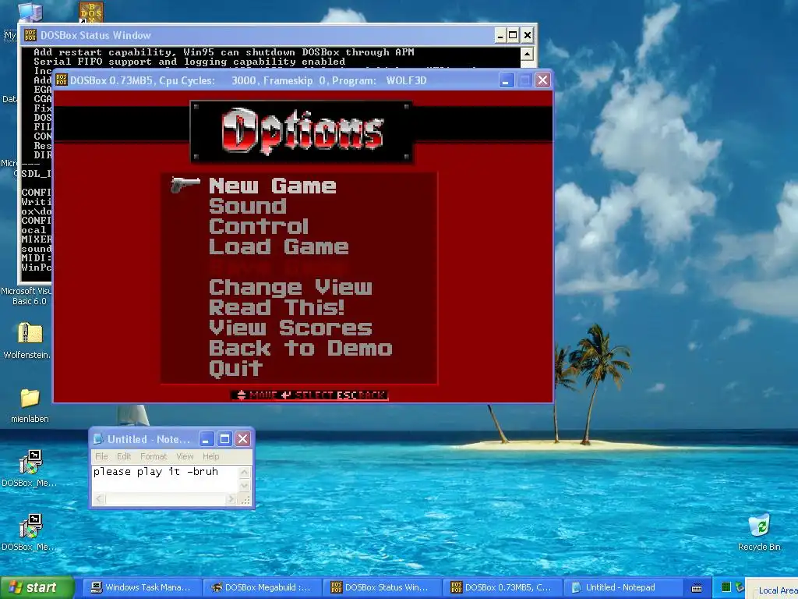Click Notepad horizontal scrollbar right arrow
Screen dimensions: 798x599
(x=231, y=499)
